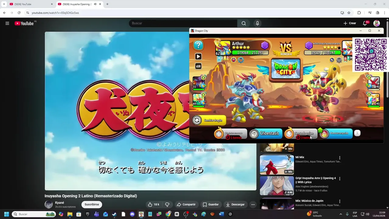This screenshot has width=389, height=219.
Task: Open a new browser tab
Action: point(107,4)
